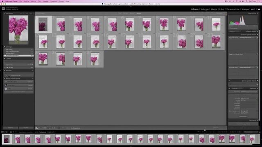Screen dimensions: 262x147
Task: Collapse the Cartelle panel
Action: coord(5,59)
